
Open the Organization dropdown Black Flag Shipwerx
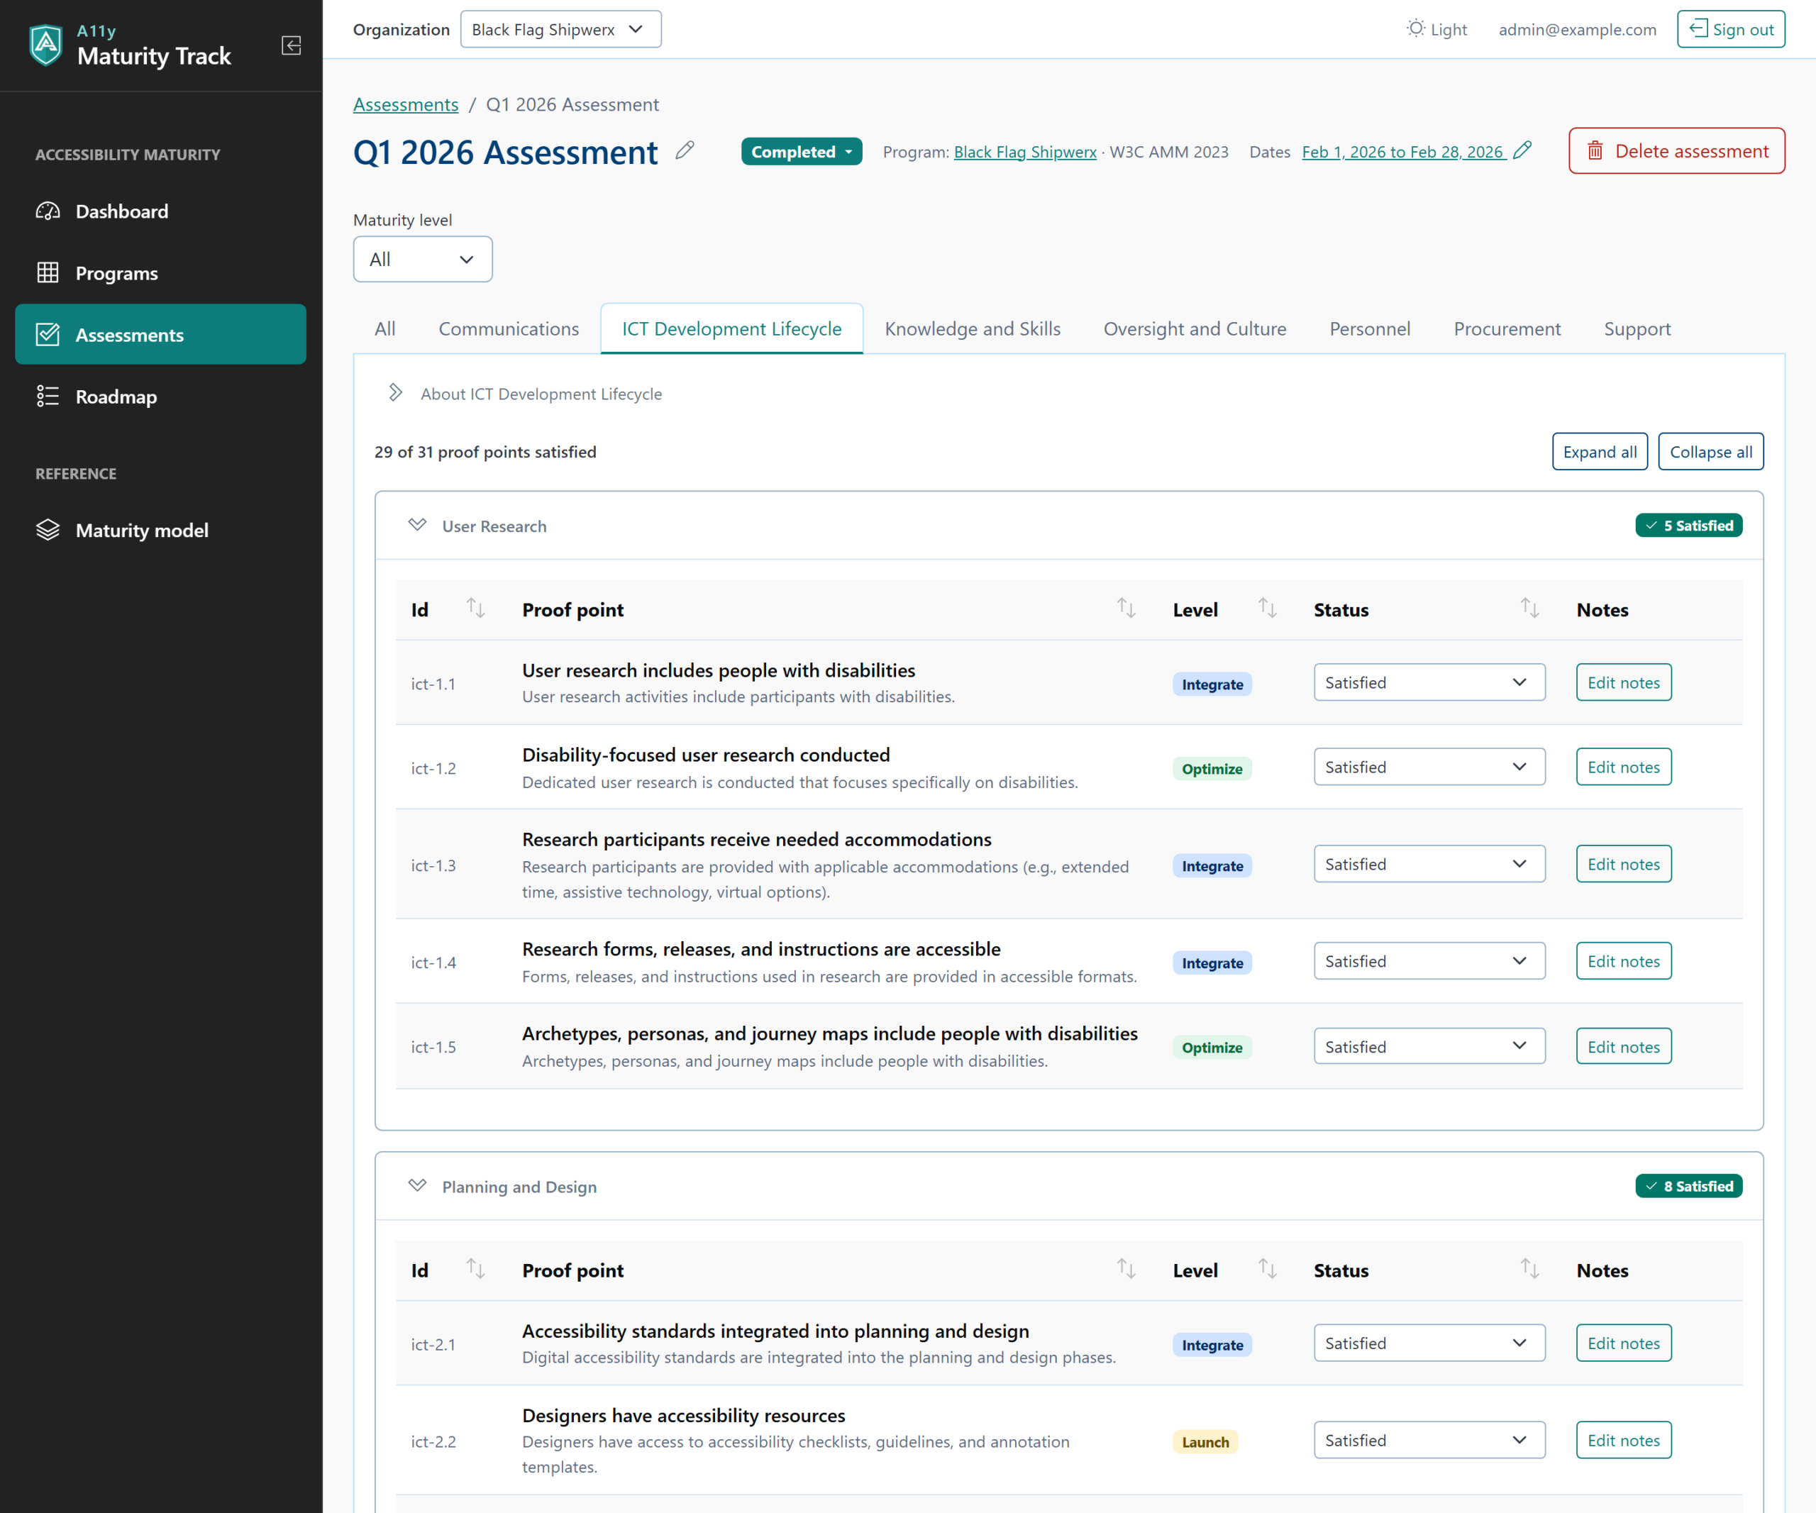560,29
